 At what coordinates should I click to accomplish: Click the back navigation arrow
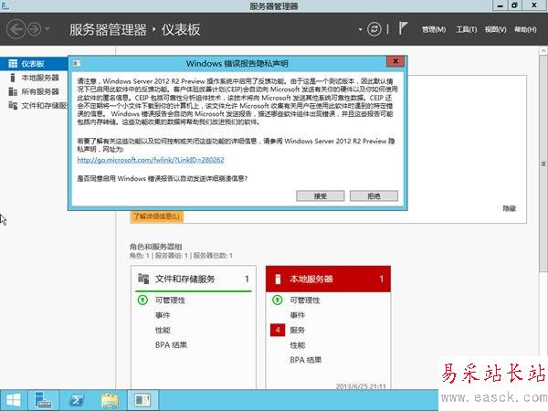coord(16,29)
